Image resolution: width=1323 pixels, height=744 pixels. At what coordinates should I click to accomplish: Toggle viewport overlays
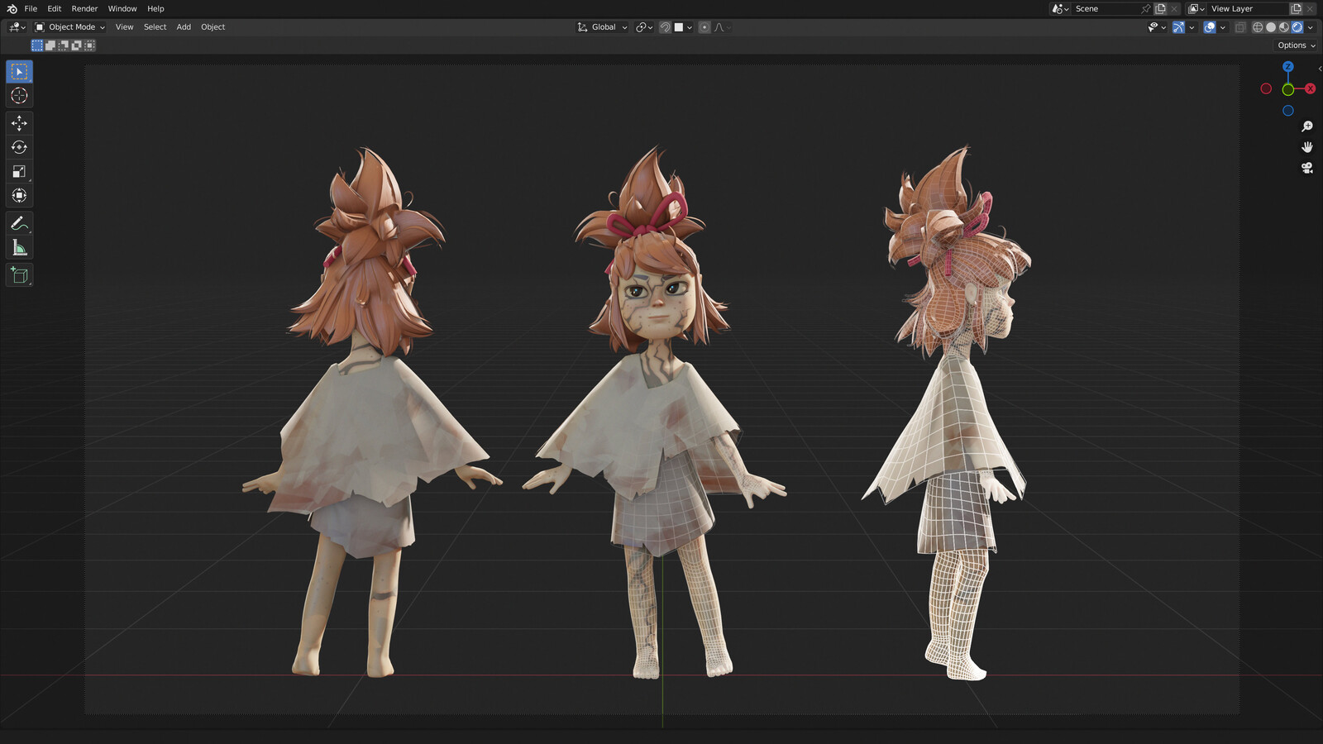[1210, 27]
